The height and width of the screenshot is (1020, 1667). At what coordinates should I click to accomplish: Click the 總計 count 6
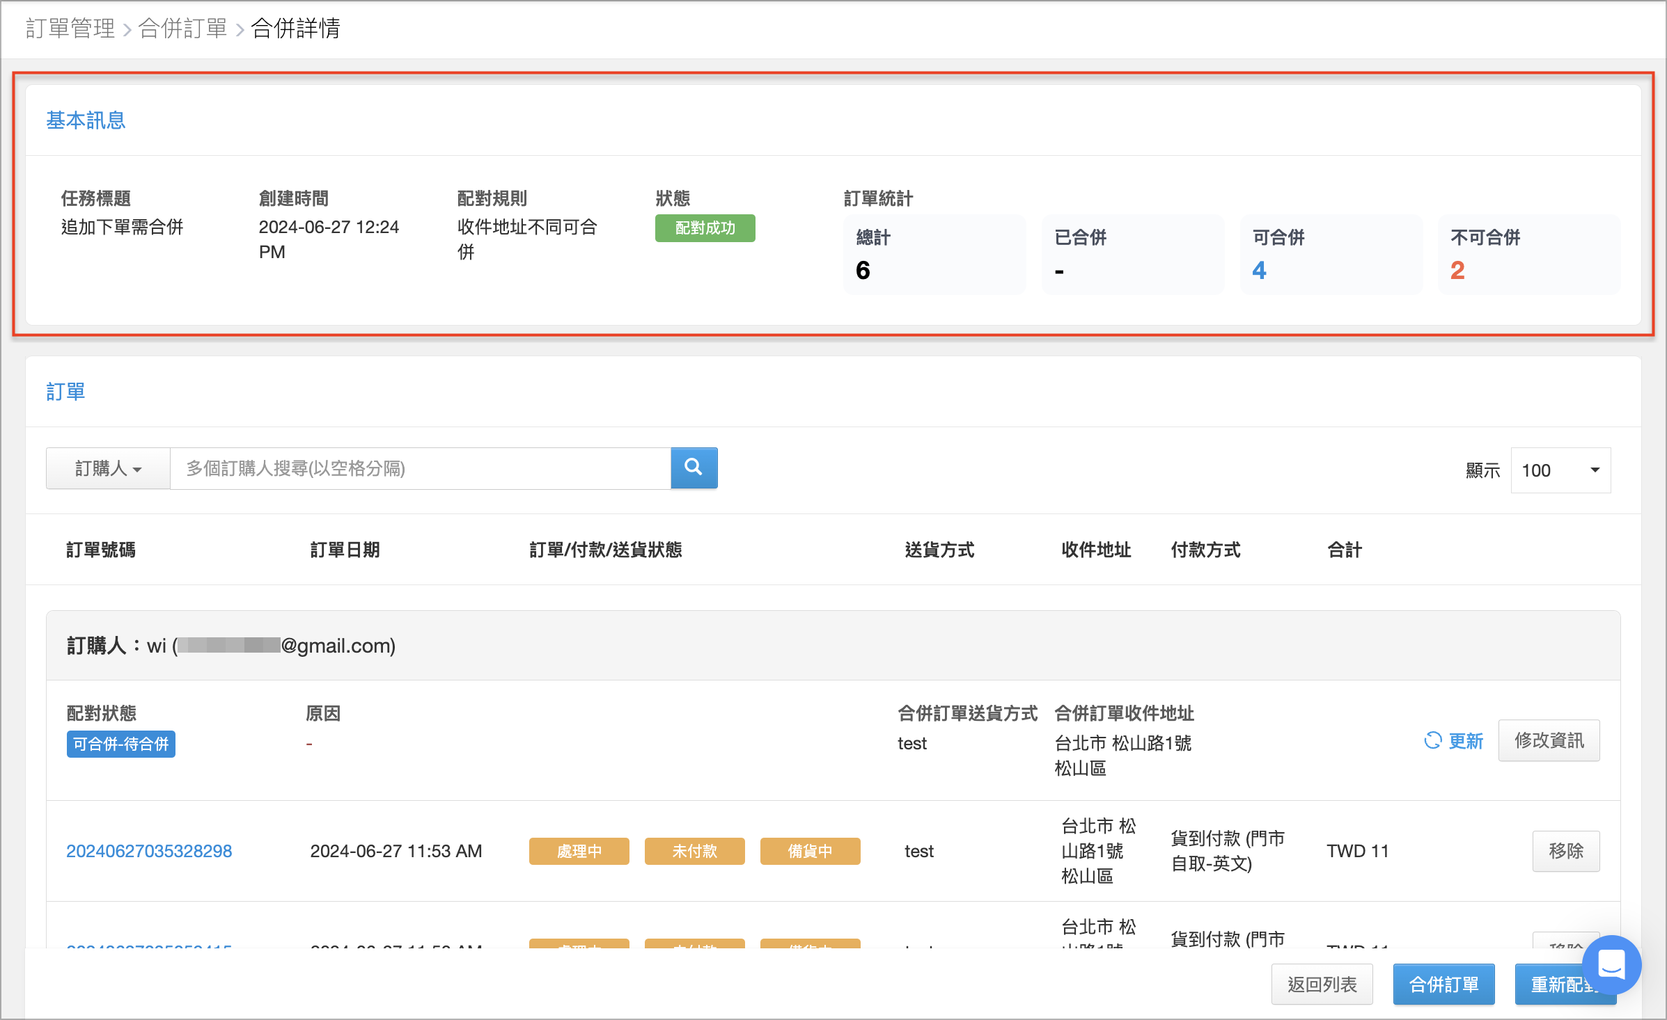[863, 270]
